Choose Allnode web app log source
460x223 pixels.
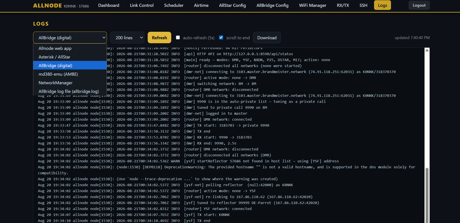[70, 48]
